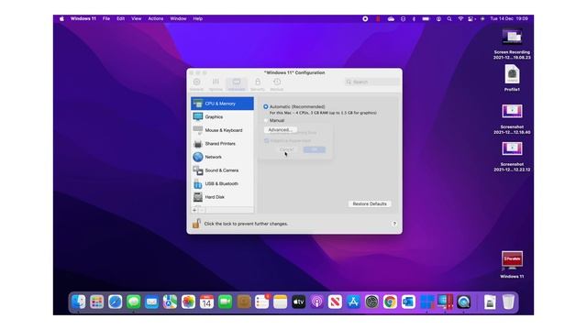587x330 pixels.
Task: Select USB & Bluetooth in the sidebar
Action: tap(222, 183)
